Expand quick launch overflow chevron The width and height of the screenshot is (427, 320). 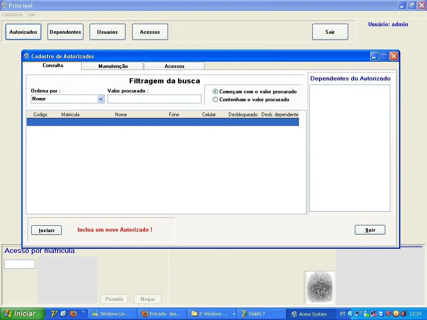click(x=83, y=312)
